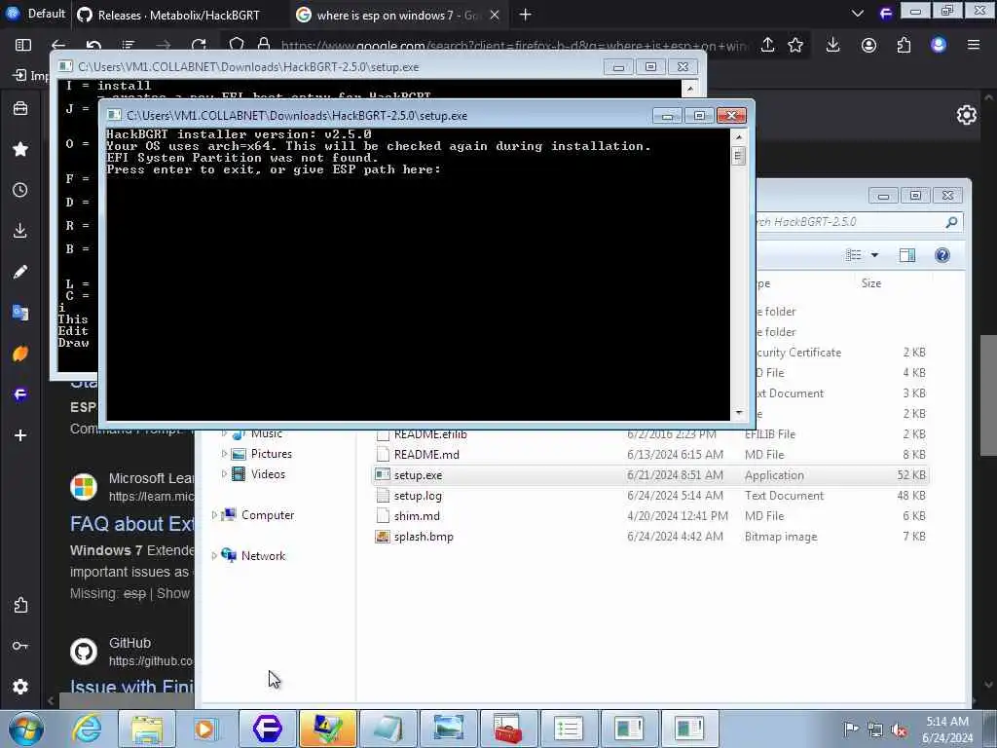
Task: Open add-ons puzzle icon in left sidebar
Action: point(20,605)
